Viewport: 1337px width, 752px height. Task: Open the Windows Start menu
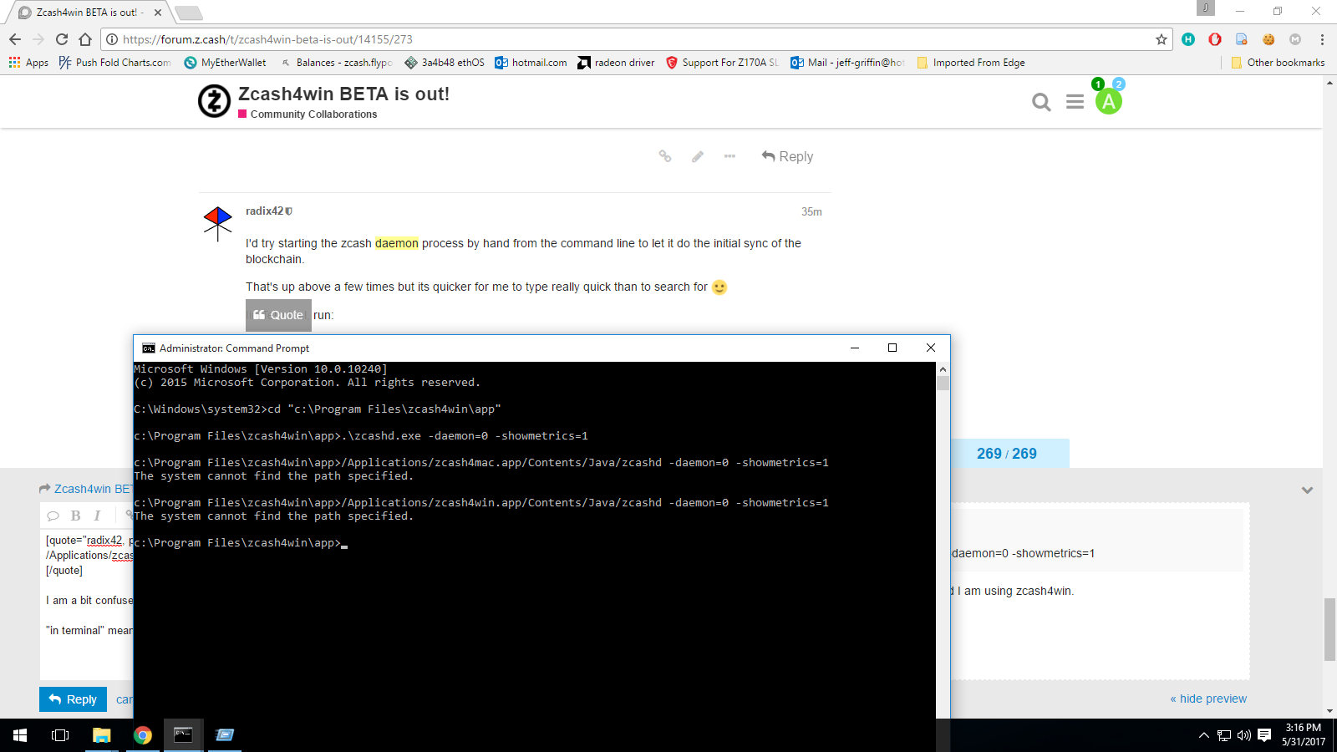(x=20, y=735)
